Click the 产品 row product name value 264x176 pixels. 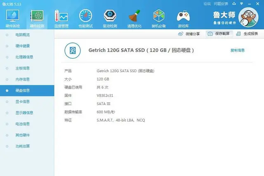tap(125, 71)
